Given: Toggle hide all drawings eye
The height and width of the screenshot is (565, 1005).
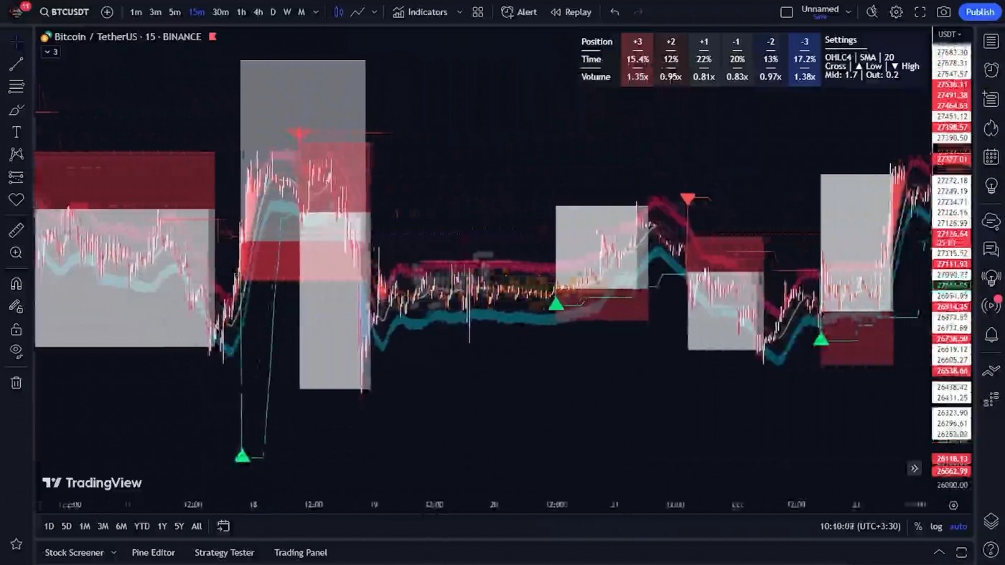Looking at the screenshot, I should point(16,351).
